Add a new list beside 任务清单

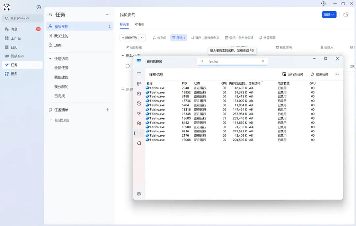(x=107, y=110)
